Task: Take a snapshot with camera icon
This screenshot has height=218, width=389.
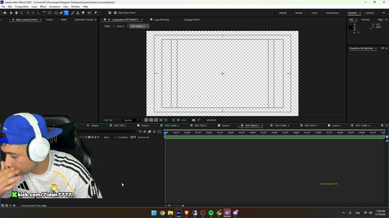Action: pyautogui.click(x=194, y=120)
